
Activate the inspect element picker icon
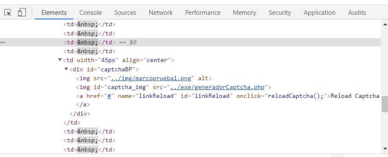8,12
